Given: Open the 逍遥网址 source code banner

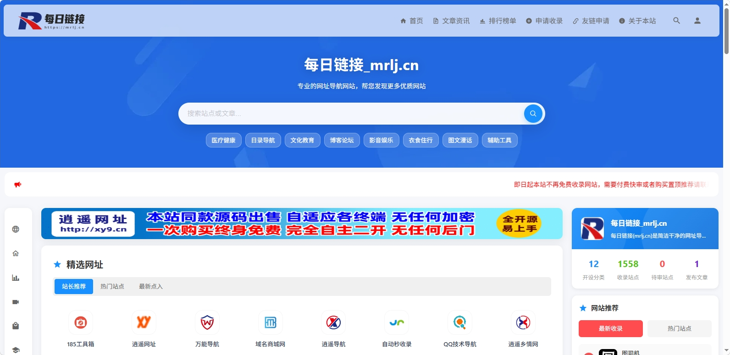Looking at the screenshot, I should tap(302, 224).
